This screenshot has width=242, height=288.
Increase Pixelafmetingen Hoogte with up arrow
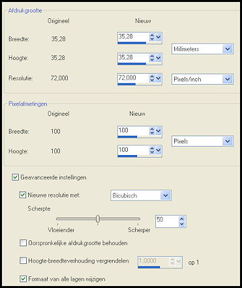pos(152,149)
